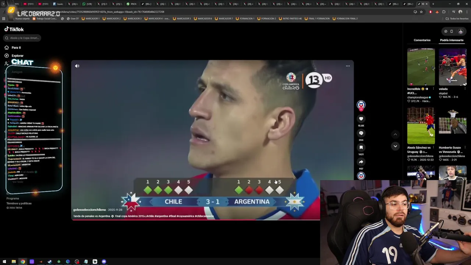Open File Explorer from the taskbar
This screenshot has width=471, height=265.
point(14,262)
